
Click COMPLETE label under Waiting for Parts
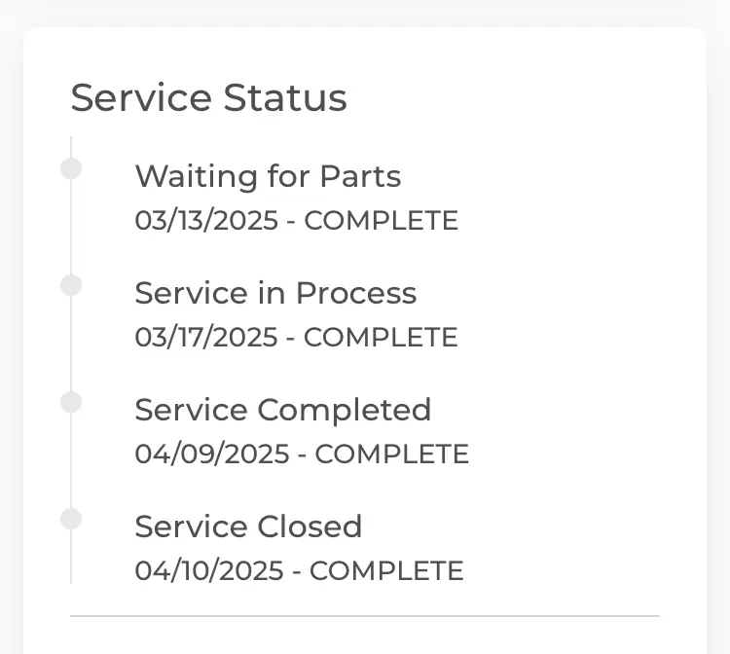click(381, 221)
